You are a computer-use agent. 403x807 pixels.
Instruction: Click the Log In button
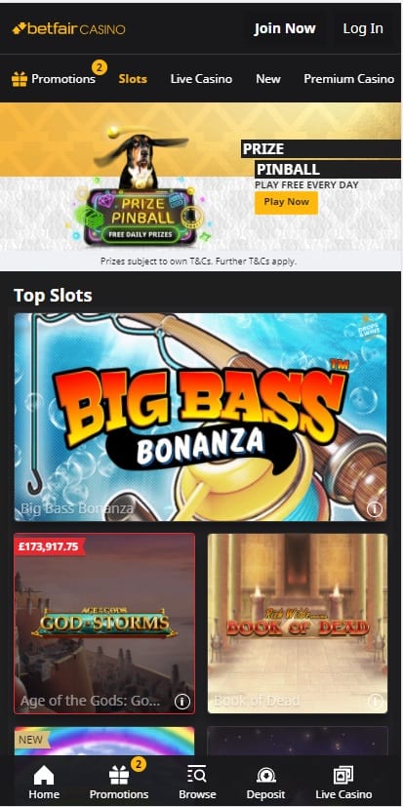pos(363,29)
